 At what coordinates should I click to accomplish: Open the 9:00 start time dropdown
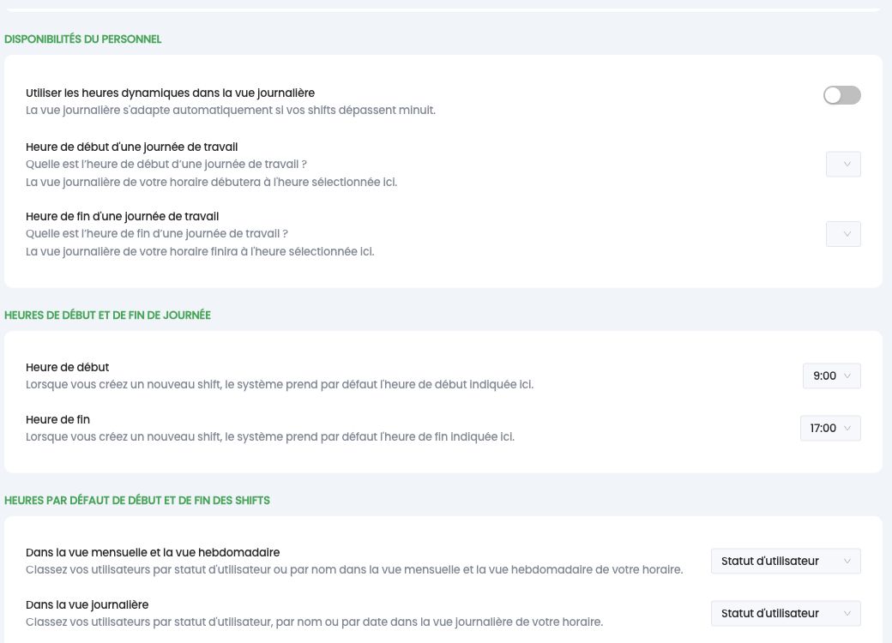coord(831,376)
